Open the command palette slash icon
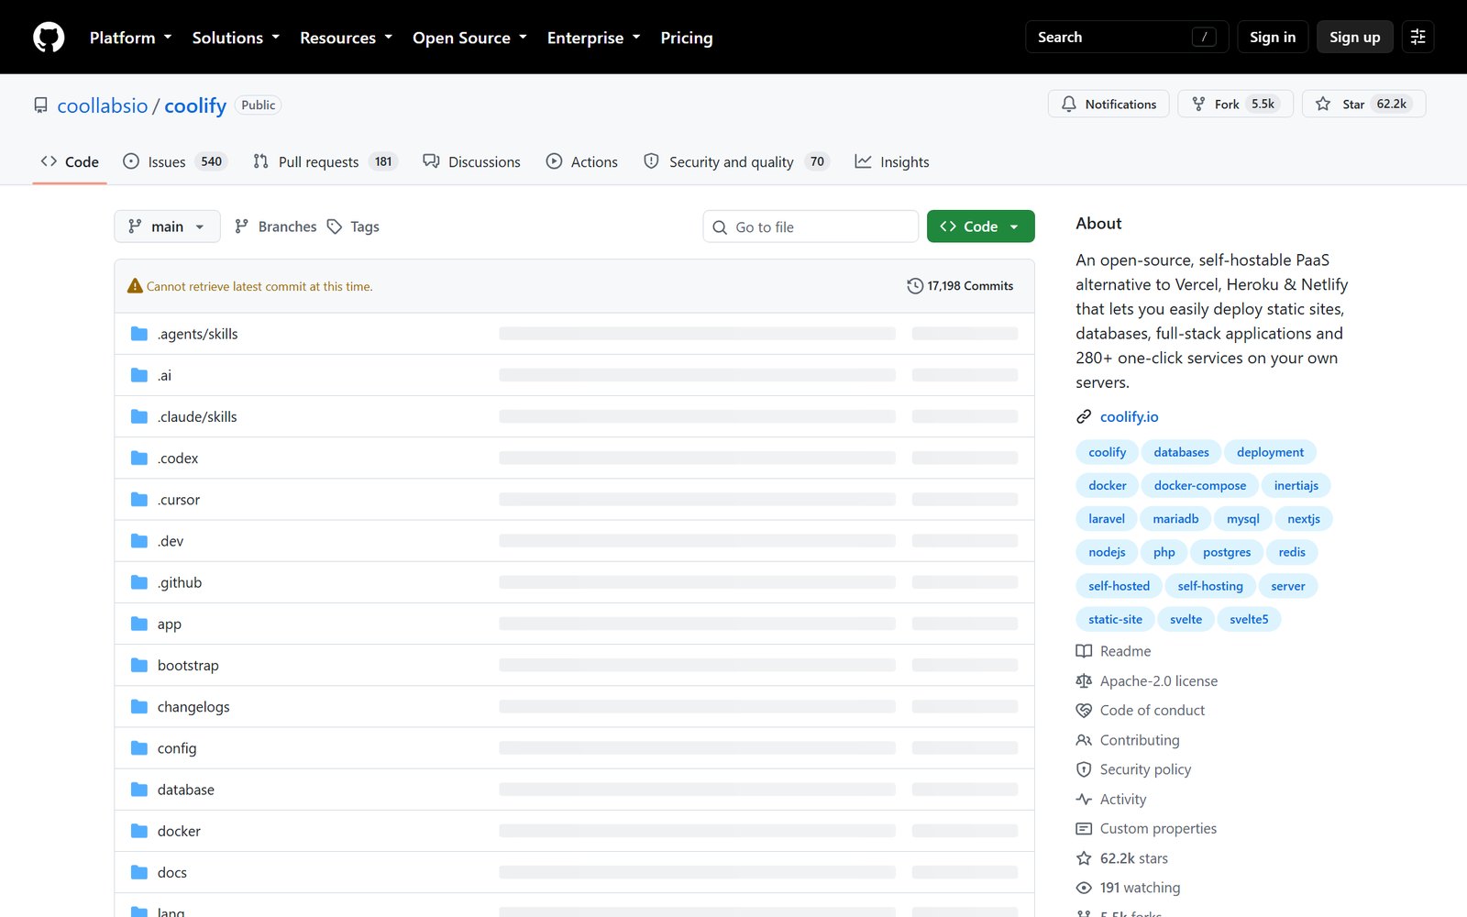 1204,37
